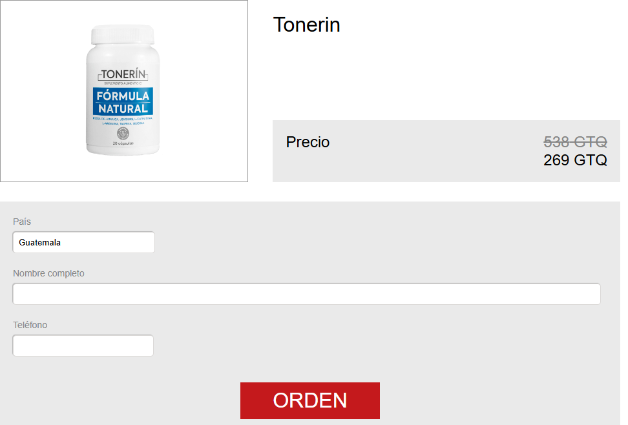
Task: Click the Tonerin product title
Action: 307,25
